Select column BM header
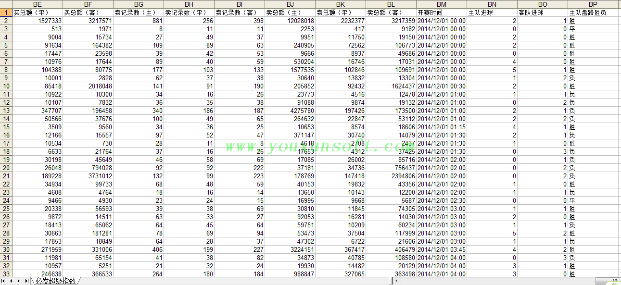This screenshot has height=285, width=621. point(442,4)
